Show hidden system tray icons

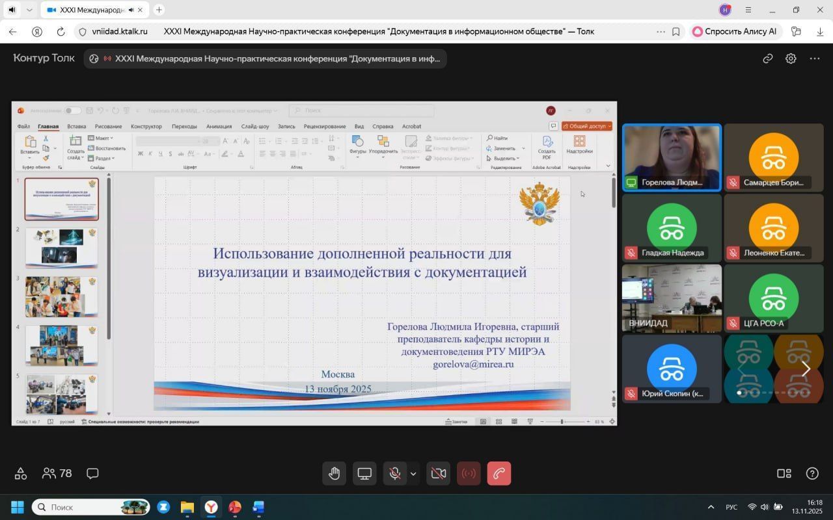point(711,507)
